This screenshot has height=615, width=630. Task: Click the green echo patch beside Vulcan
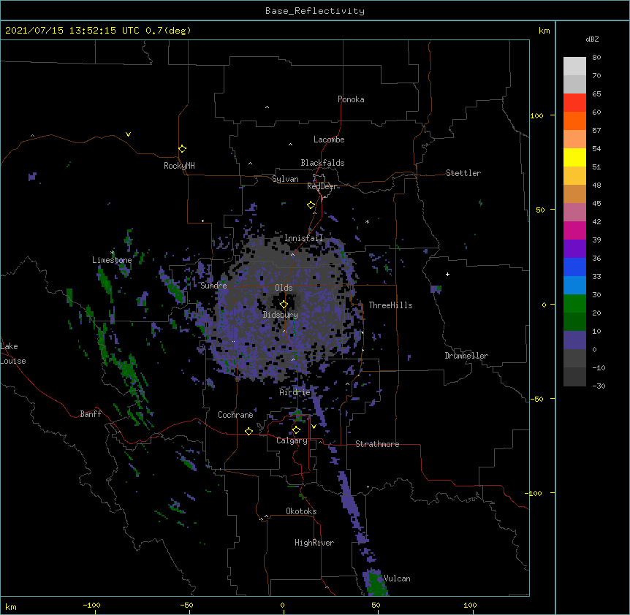click(x=376, y=582)
